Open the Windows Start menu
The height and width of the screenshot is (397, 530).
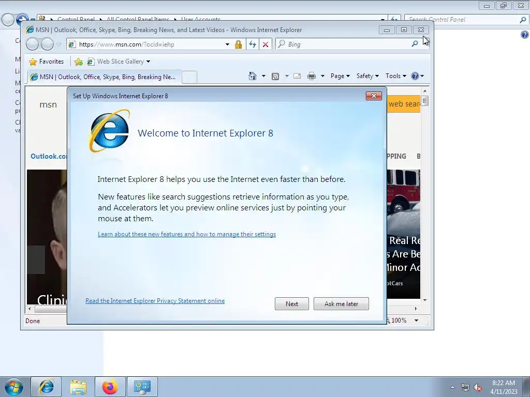coord(14,387)
